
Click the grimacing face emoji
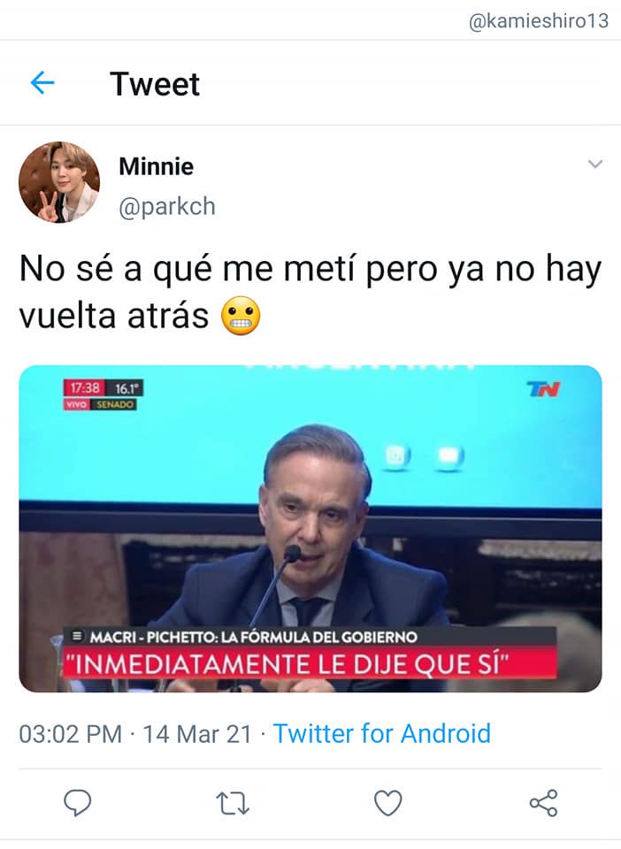coord(241,316)
